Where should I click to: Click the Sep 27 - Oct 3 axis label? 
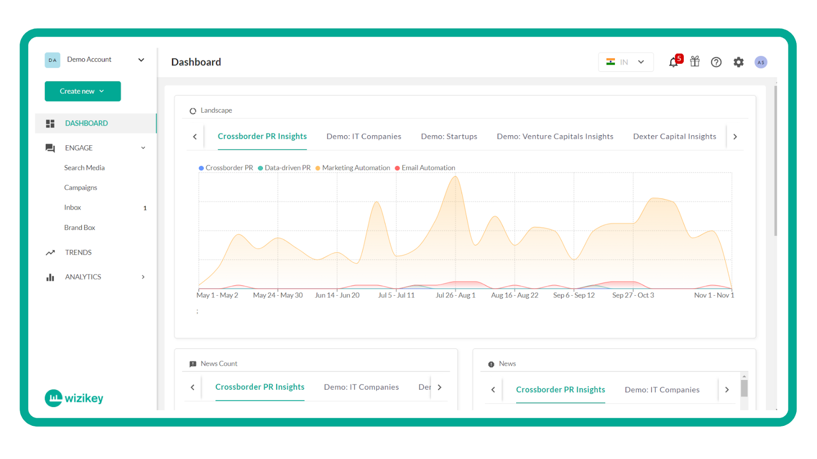coord(633,295)
